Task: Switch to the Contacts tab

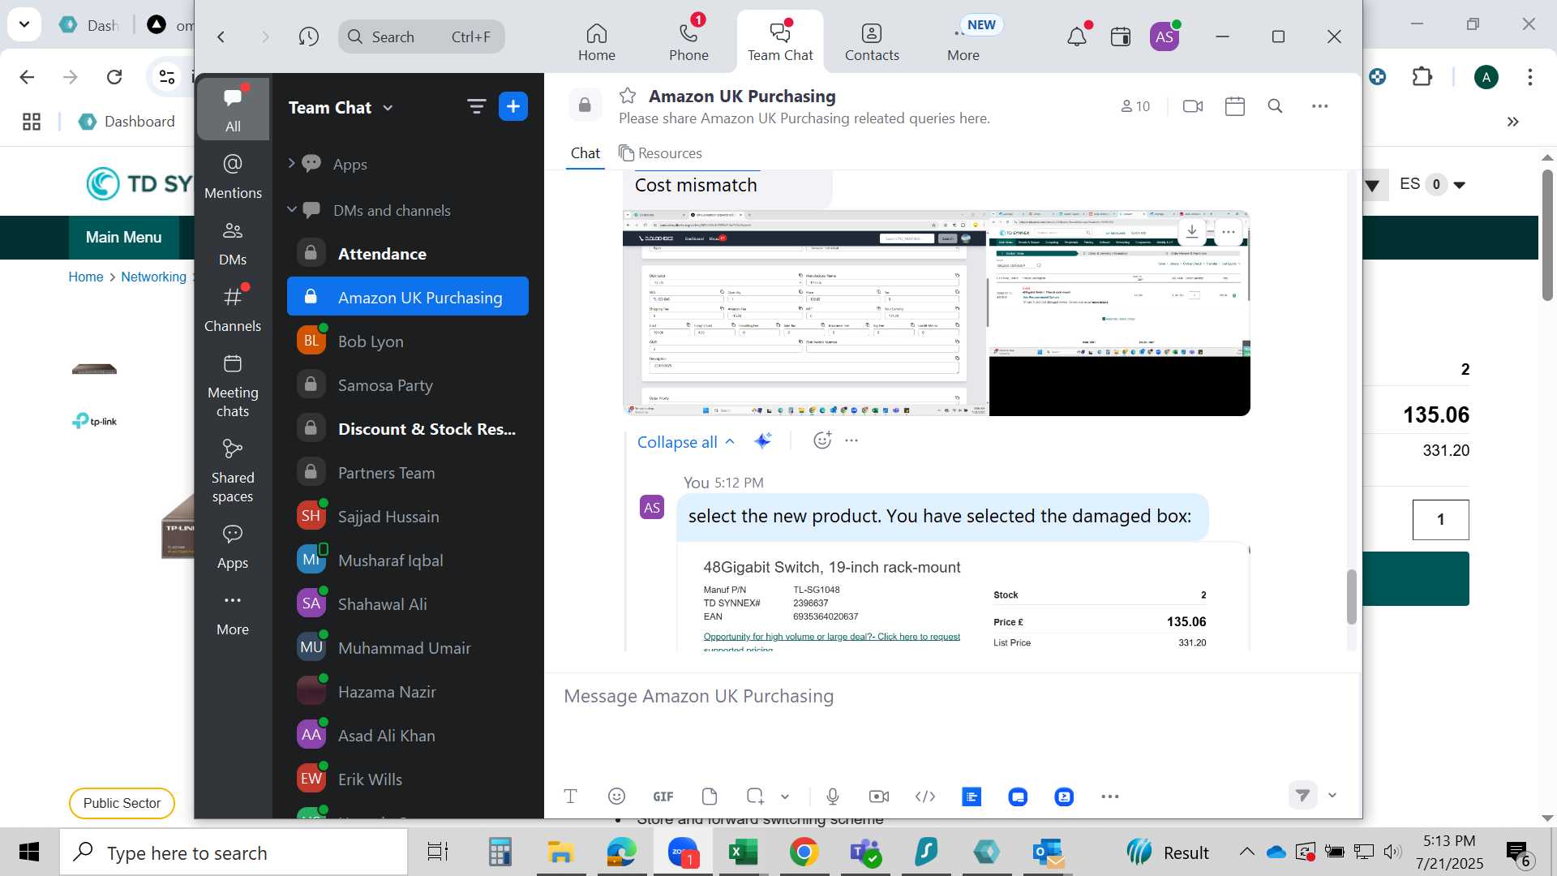Action: [872, 41]
